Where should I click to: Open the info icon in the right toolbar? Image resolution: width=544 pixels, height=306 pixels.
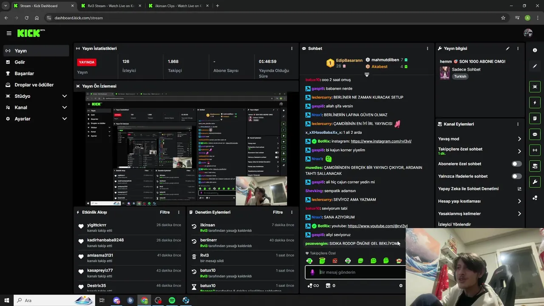click(x=535, y=50)
